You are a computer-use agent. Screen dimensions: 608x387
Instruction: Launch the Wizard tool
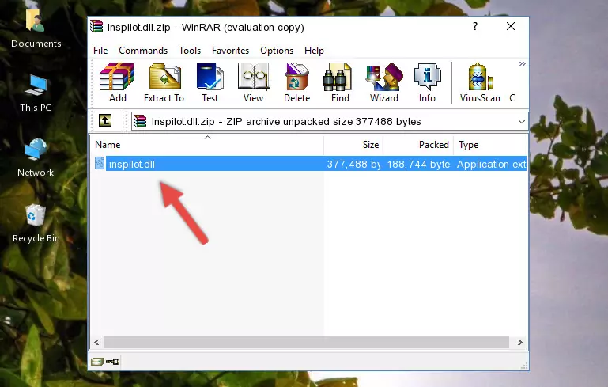[384, 82]
